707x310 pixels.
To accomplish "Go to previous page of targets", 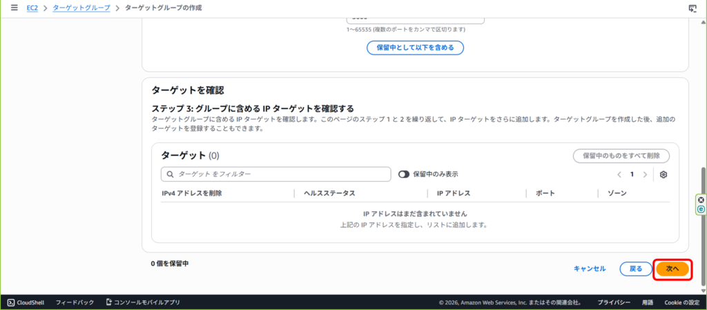I will tap(619, 175).
